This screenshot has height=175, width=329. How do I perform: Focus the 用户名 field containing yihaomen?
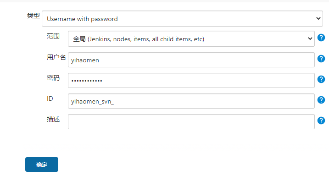pyautogui.click(x=191, y=60)
